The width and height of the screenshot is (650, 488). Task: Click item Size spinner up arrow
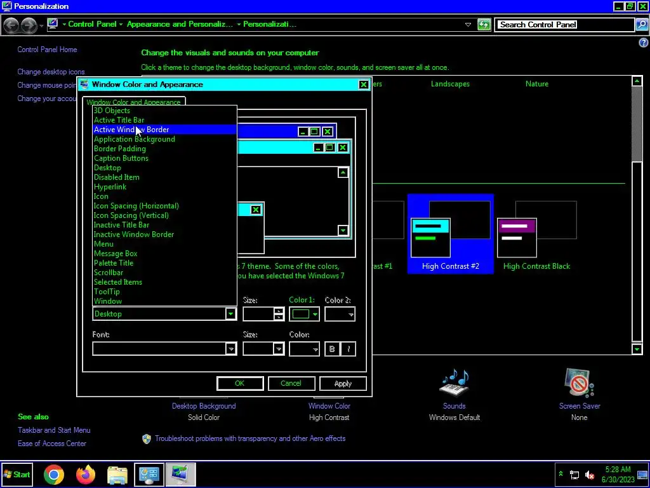click(279, 311)
